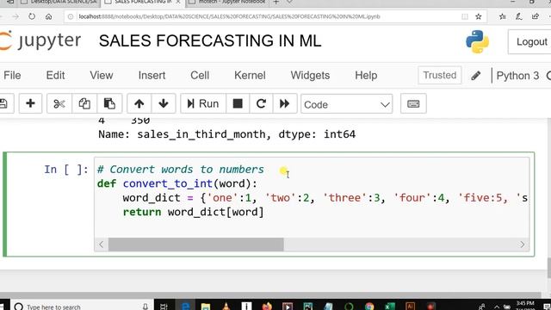Image resolution: width=551 pixels, height=310 pixels.
Task: Open the File menu
Action: click(x=12, y=75)
